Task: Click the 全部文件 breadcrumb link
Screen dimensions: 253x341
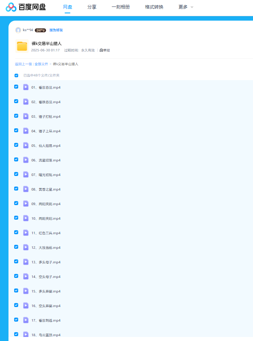Action: click(x=41, y=64)
